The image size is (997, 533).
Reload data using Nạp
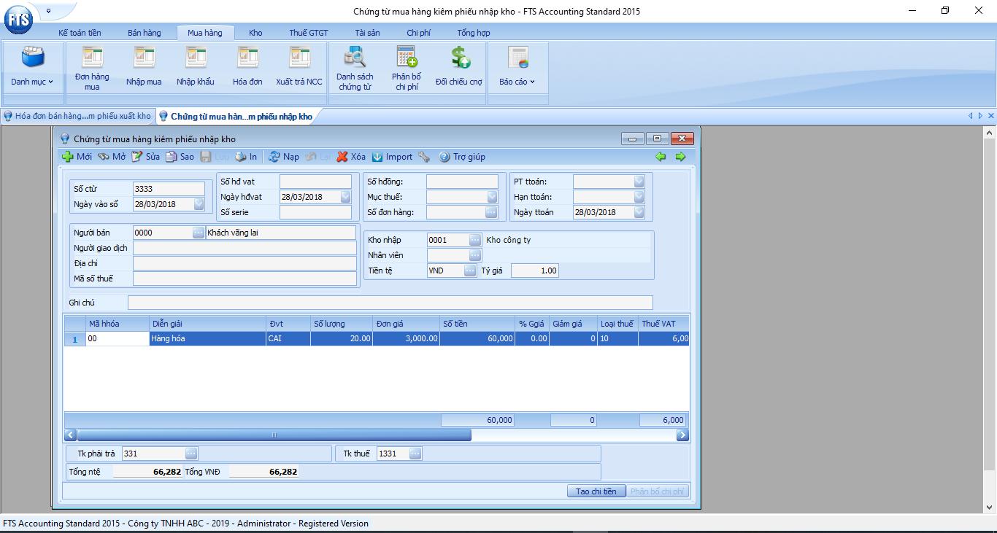coord(284,157)
